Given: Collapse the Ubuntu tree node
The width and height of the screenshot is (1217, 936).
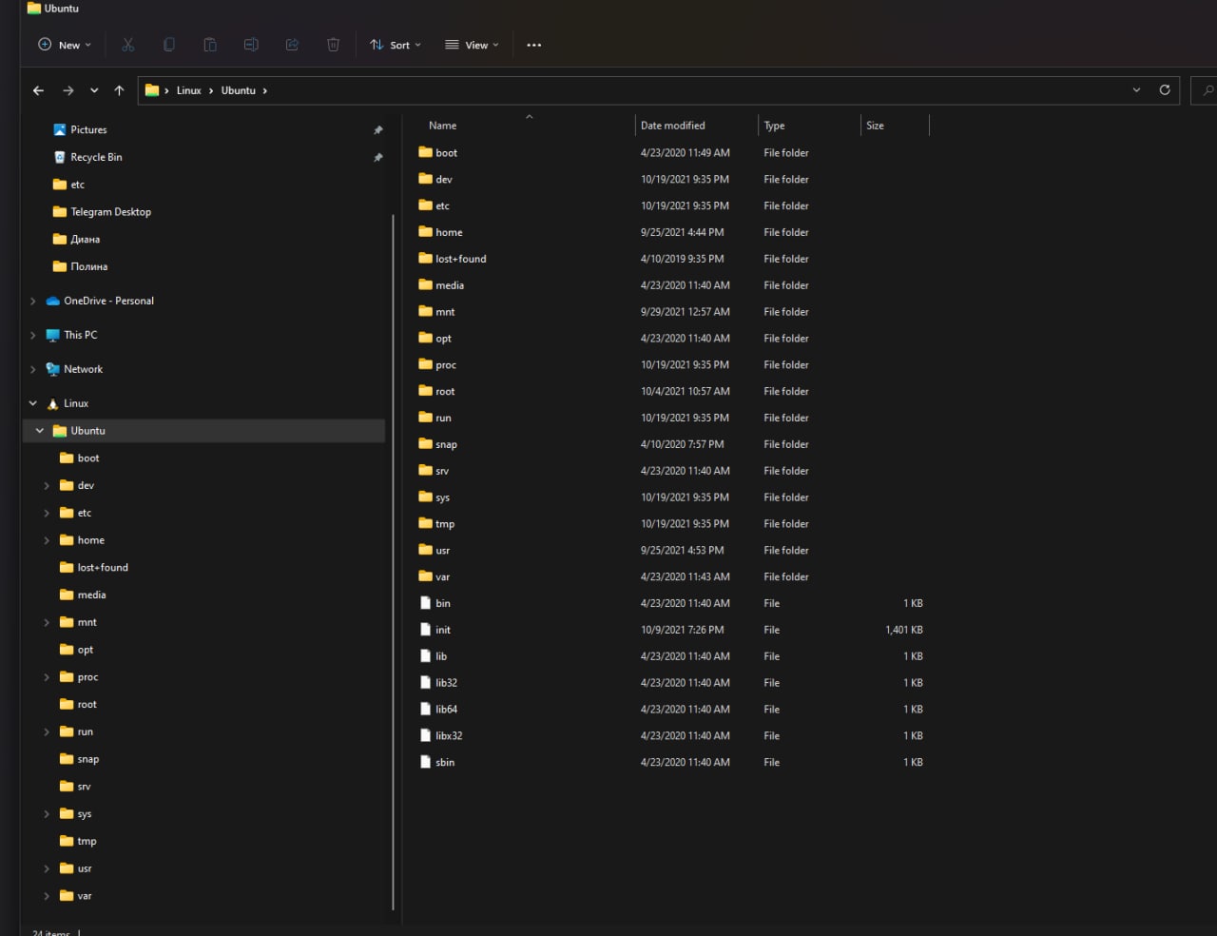Looking at the screenshot, I should (40, 431).
